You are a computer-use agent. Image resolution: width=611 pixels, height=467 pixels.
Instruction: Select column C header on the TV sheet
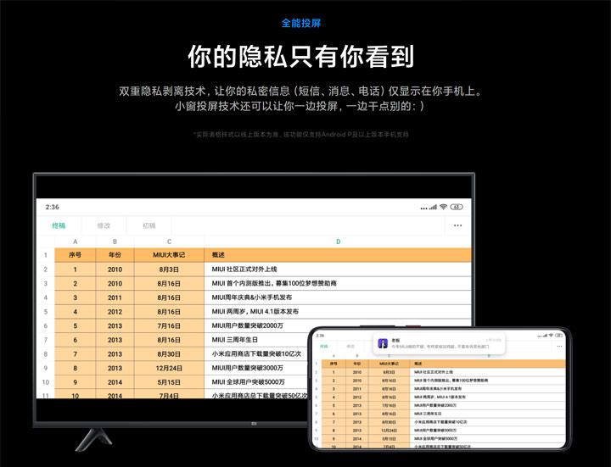[x=169, y=242]
